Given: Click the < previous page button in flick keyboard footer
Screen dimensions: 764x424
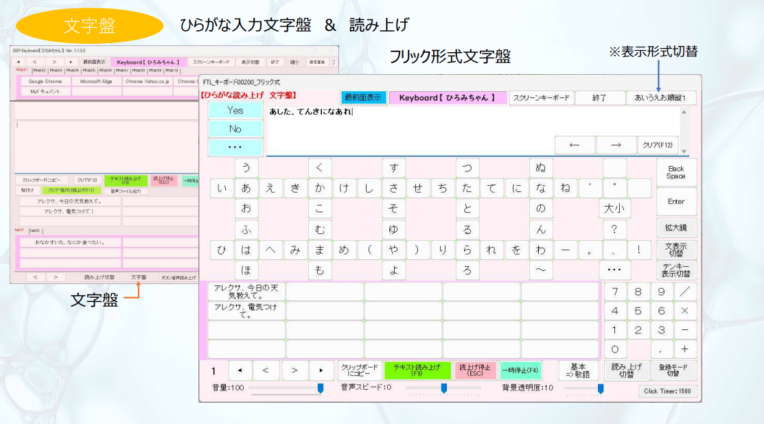Looking at the screenshot, I should 266,370.
